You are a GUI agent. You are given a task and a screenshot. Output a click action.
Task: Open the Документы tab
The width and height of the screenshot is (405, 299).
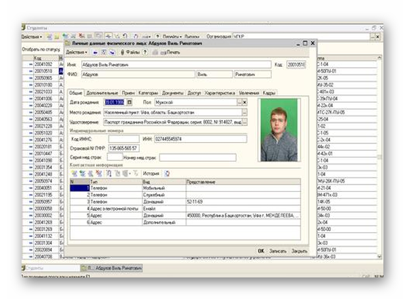pos(172,92)
